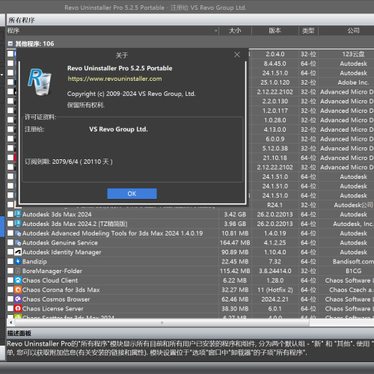Image resolution: width=374 pixels, height=374 pixels.
Task: Click the Chaos Corona for 3ds Max icon
Action: click(18, 289)
